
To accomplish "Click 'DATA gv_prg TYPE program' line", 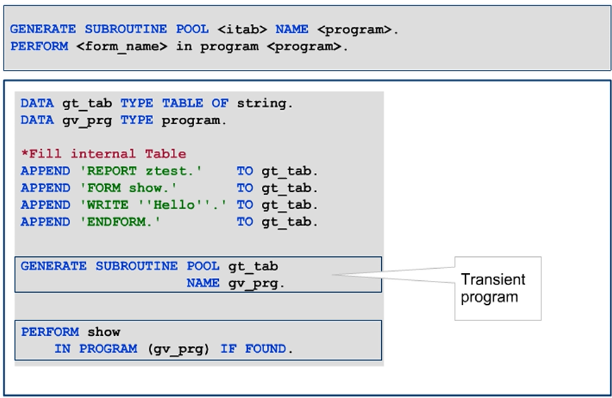I will click(124, 120).
